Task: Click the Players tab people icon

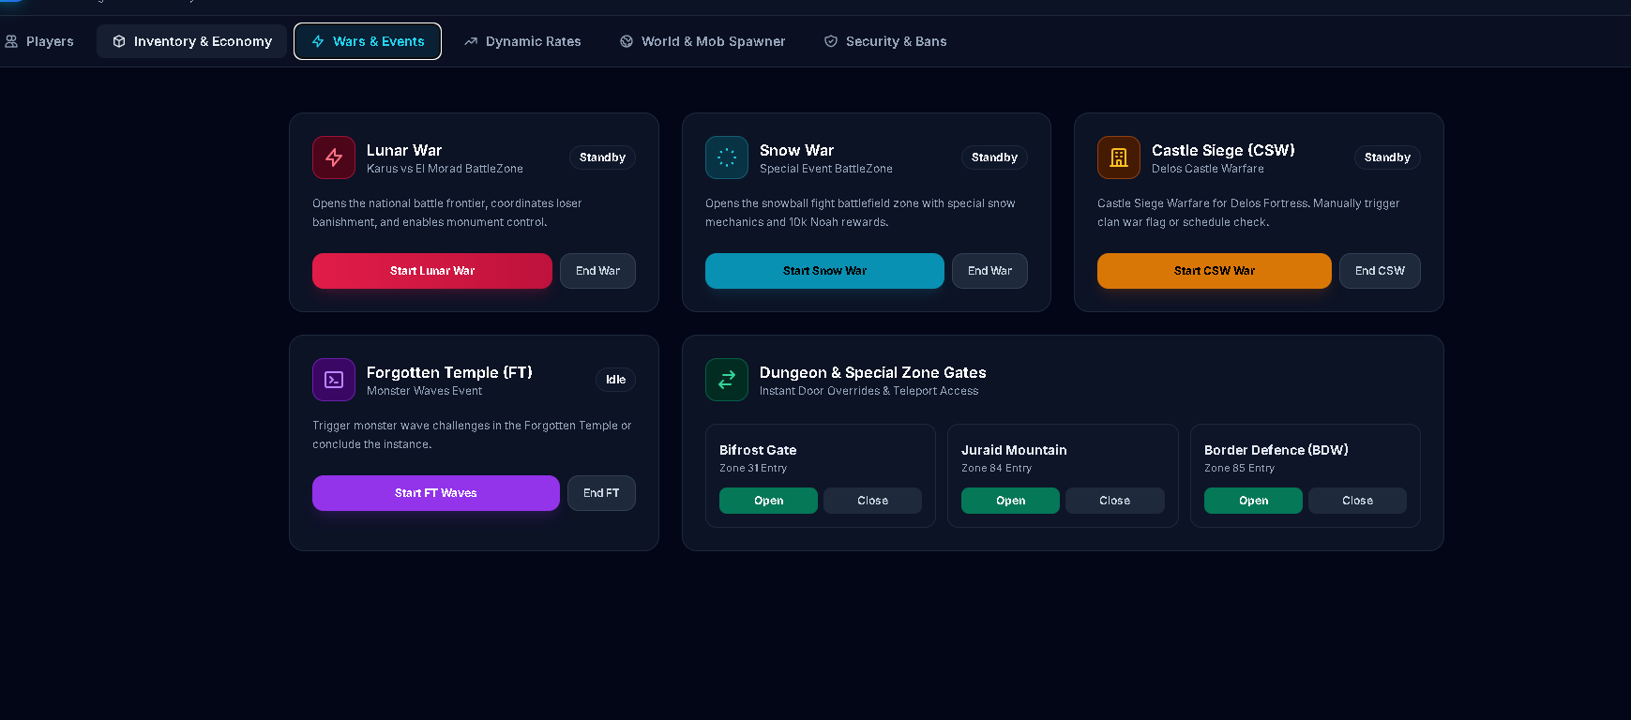Action: 11,41
